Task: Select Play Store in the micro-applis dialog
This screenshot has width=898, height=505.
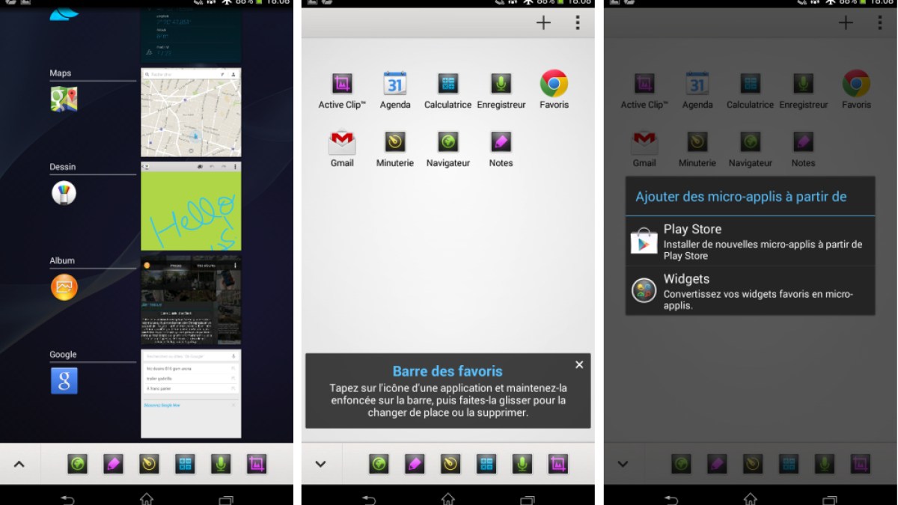Action: click(750, 242)
